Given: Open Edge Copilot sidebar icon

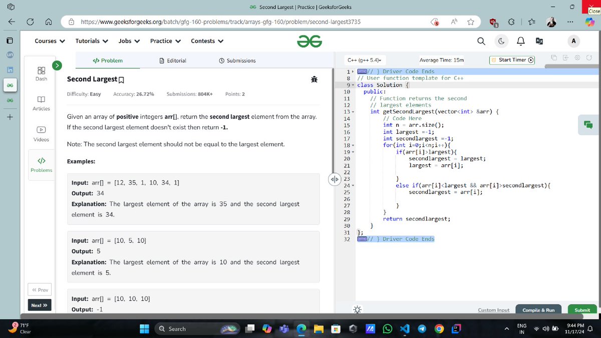Looking at the screenshot, I should click(x=590, y=23).
